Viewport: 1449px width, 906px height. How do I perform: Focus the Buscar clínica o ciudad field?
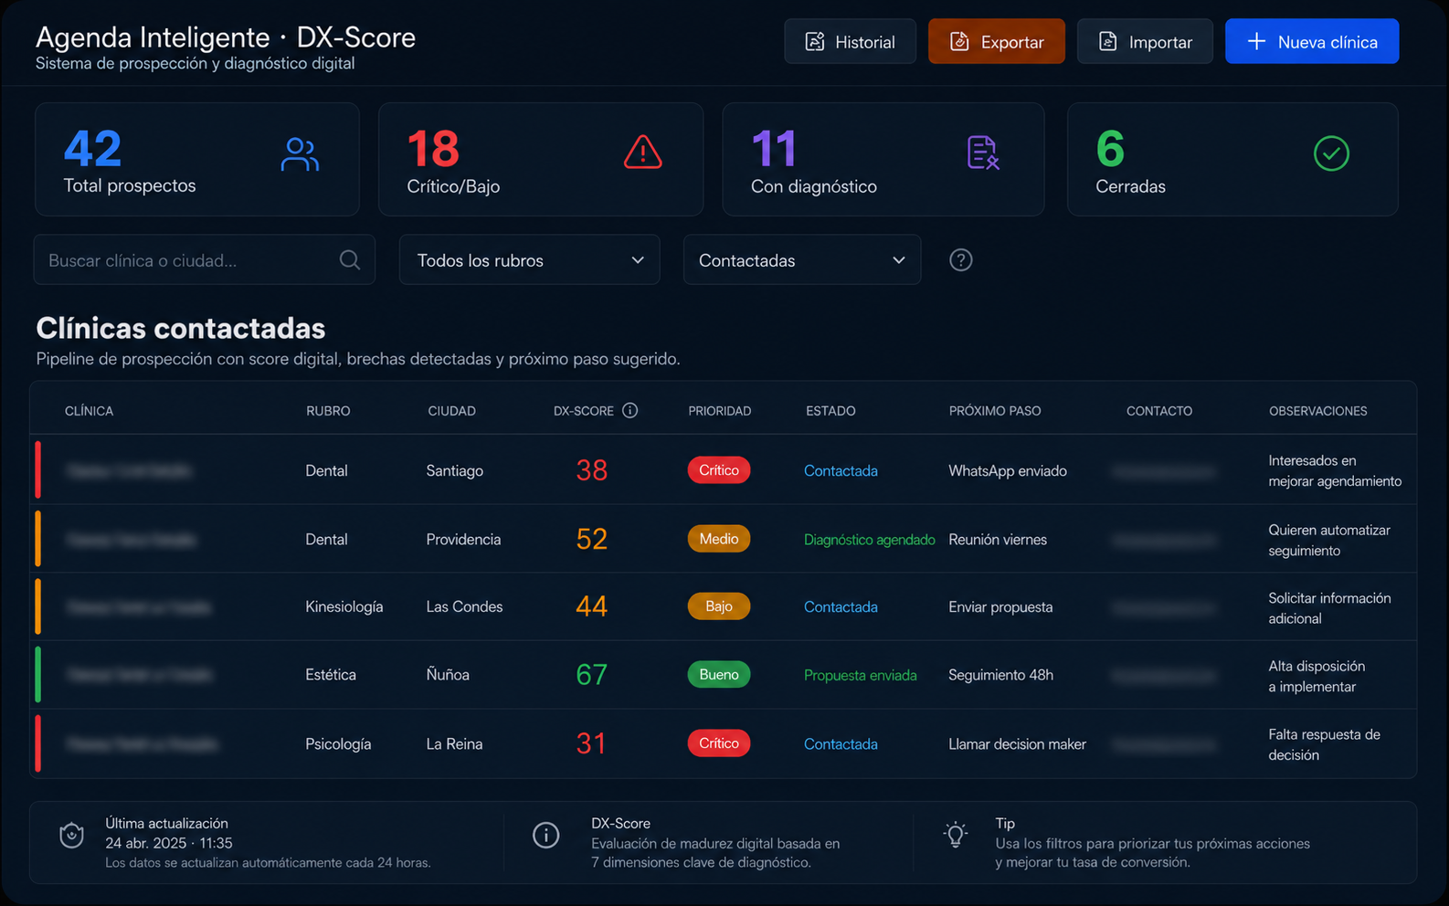[205, 260]
